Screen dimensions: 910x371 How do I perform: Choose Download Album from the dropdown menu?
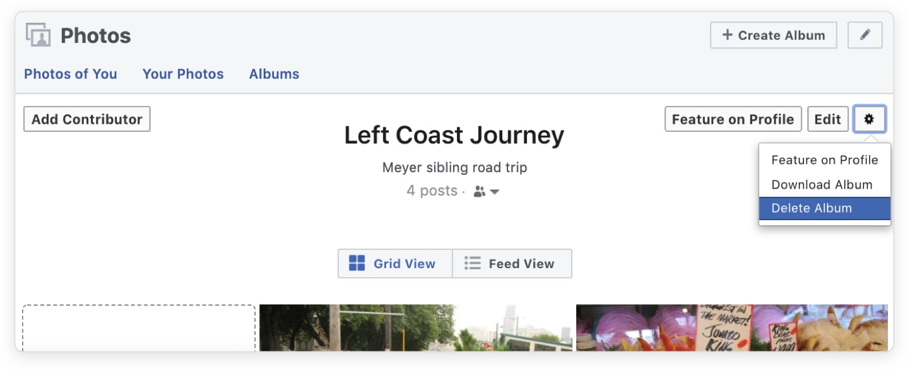coord(822,184)
